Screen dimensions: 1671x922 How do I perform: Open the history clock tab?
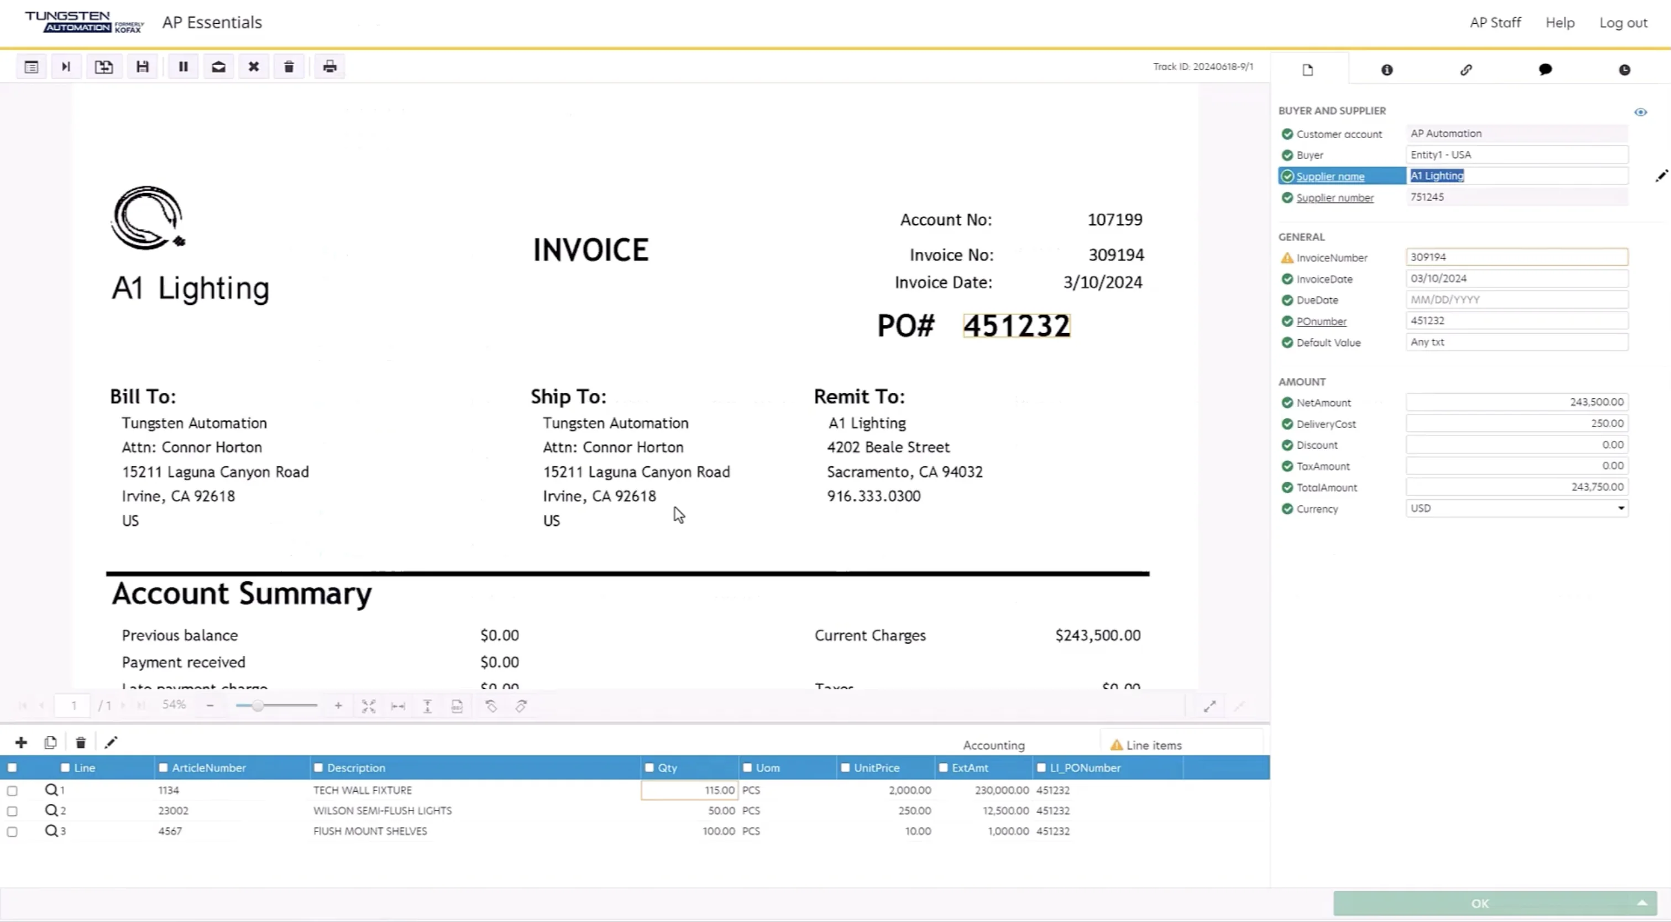click(x=1625, y=70)
